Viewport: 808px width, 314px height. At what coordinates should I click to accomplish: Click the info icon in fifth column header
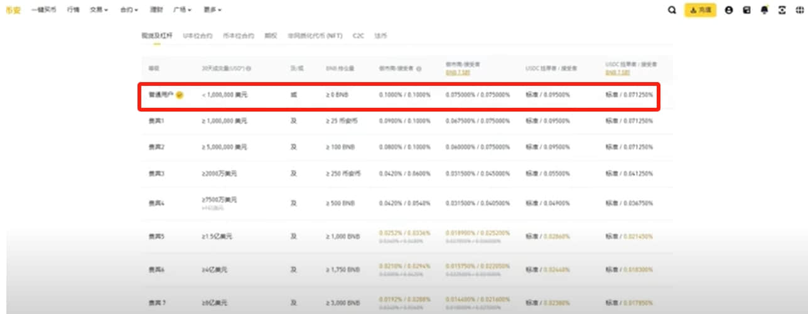[x=419, y=68]
